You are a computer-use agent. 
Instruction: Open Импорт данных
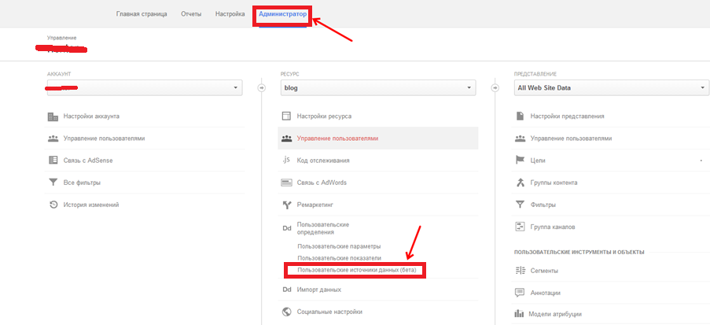pos(318,290)
